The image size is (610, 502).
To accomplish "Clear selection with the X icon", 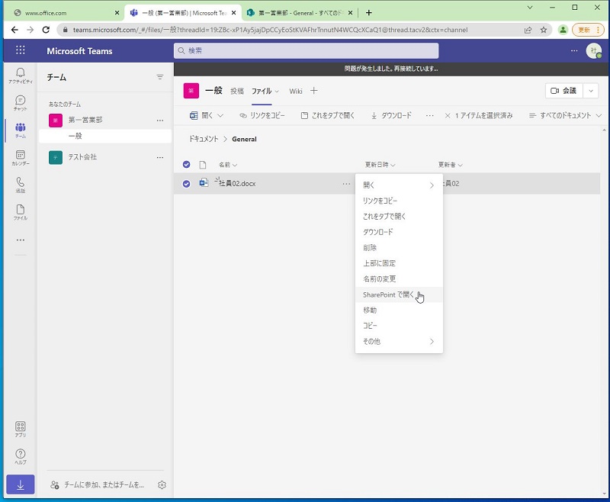I will pyautogui.click(x=448, y=115).
